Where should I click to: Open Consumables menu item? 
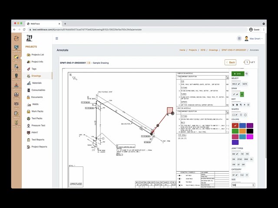(38, 90)
